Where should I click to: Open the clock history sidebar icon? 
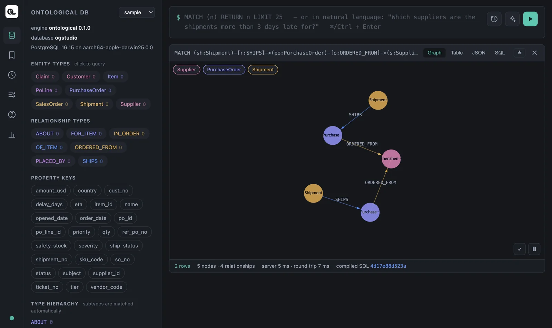[12, 75]
